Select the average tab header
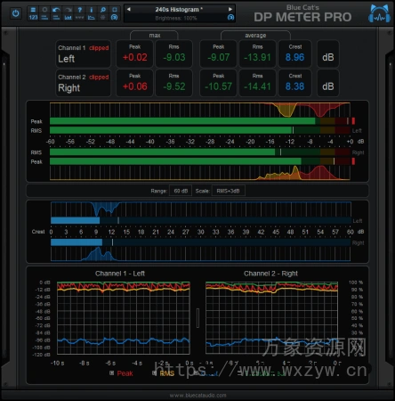 [255, 36]
